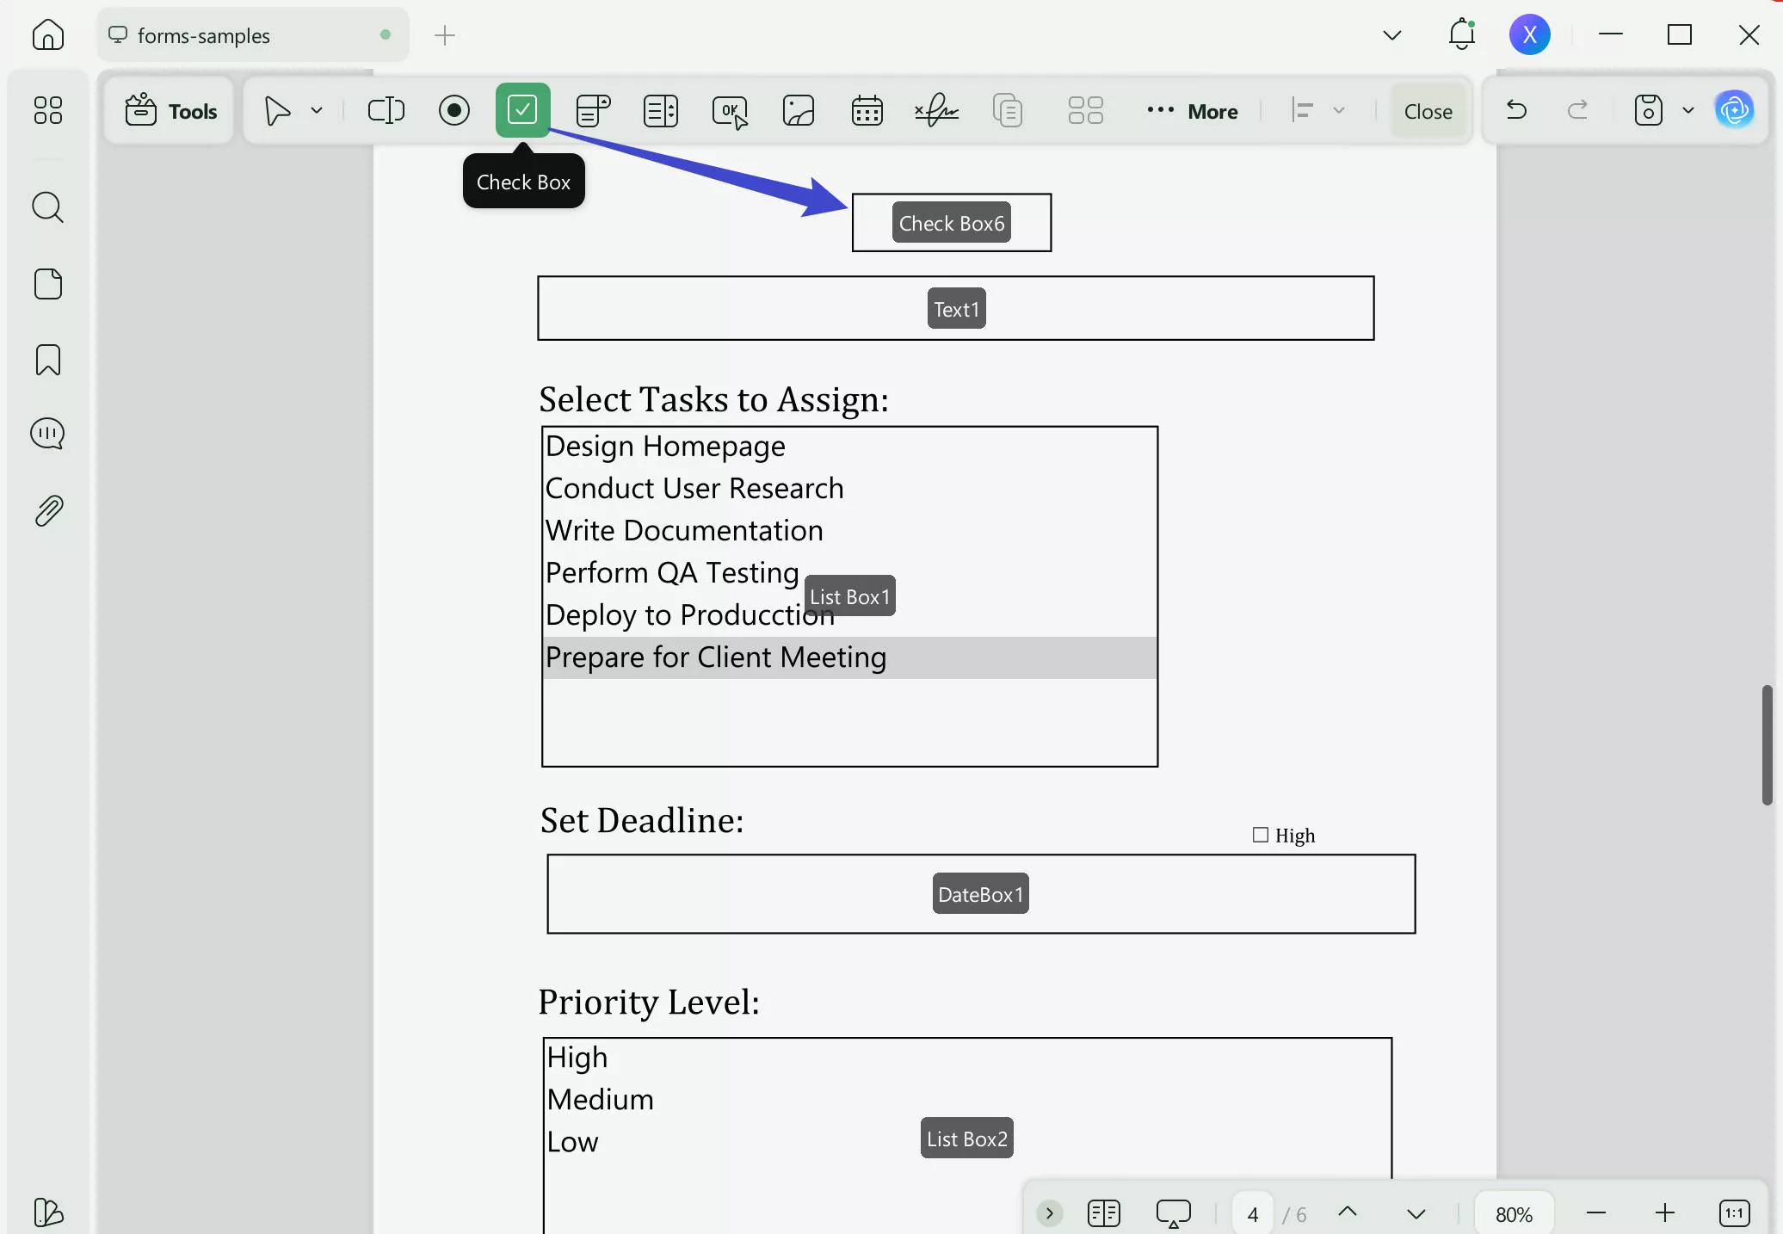Open the More options menu
This screenshot has height=1234, width=1783.
[1192, 110]
